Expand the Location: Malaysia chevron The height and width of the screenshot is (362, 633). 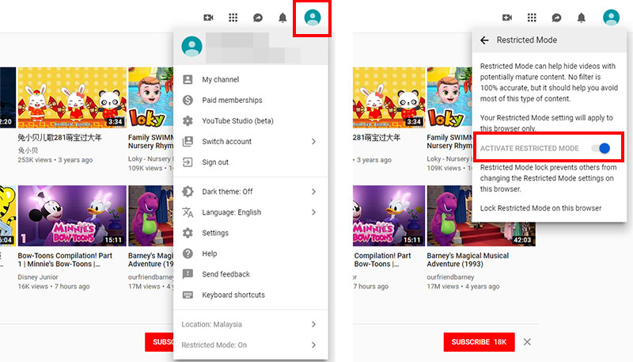313,325
